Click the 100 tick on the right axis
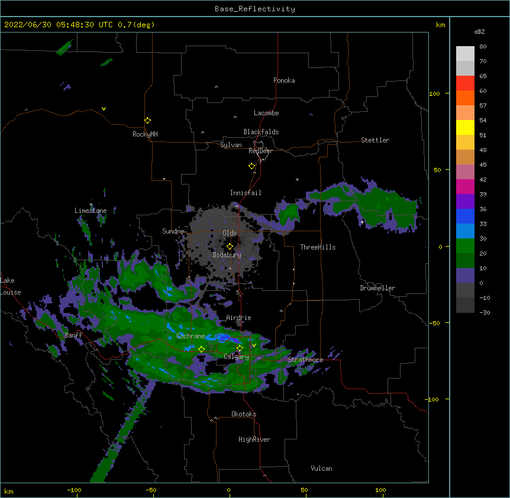 click(434, 93)
